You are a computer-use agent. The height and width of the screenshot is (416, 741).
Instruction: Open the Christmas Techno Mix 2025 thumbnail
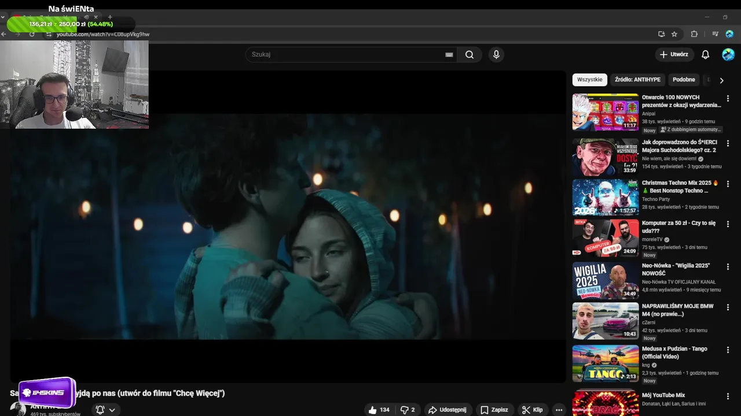tap(606, 197)
